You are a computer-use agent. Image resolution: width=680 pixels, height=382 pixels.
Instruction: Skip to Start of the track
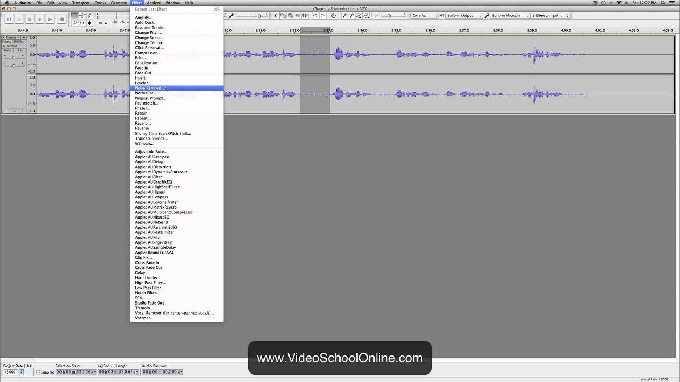(x=39, y=19)
